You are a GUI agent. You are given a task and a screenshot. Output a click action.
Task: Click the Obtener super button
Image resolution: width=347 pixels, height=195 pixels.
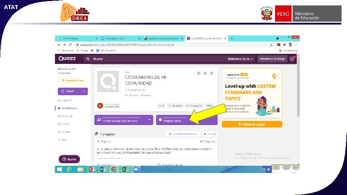(252, 124)
